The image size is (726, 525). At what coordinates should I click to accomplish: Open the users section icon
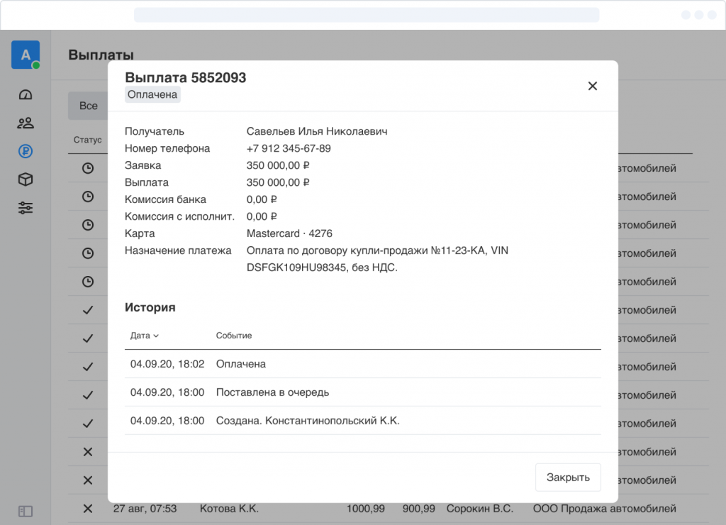[x=26, y=123]
